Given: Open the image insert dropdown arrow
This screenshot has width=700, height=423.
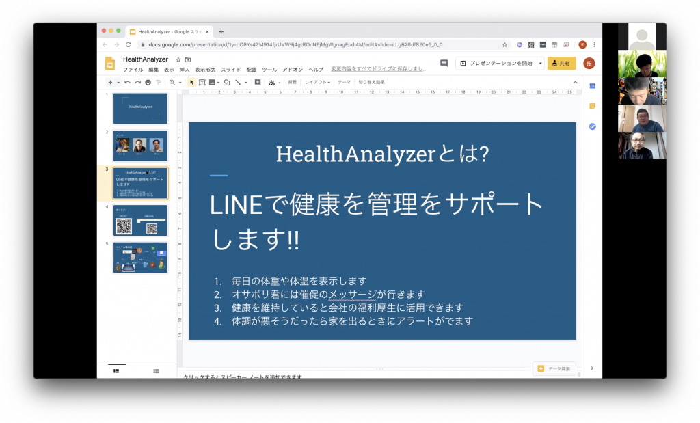Looking at the screenshot, I should [218, 83].
